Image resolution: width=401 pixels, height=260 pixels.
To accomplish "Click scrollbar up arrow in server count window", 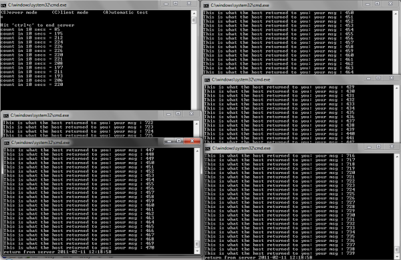I will pyautogui.click(x=194, y=13).
